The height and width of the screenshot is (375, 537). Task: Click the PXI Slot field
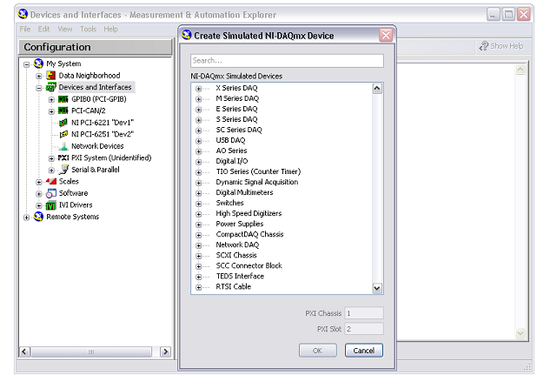(364, 329)
